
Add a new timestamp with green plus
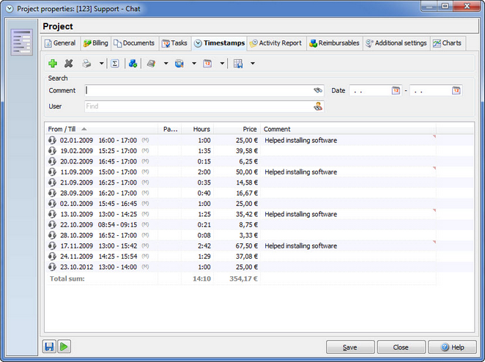(53, 64)
